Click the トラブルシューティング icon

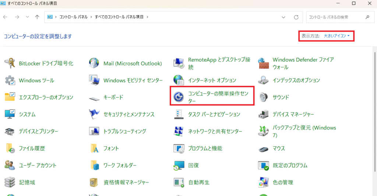94,131
